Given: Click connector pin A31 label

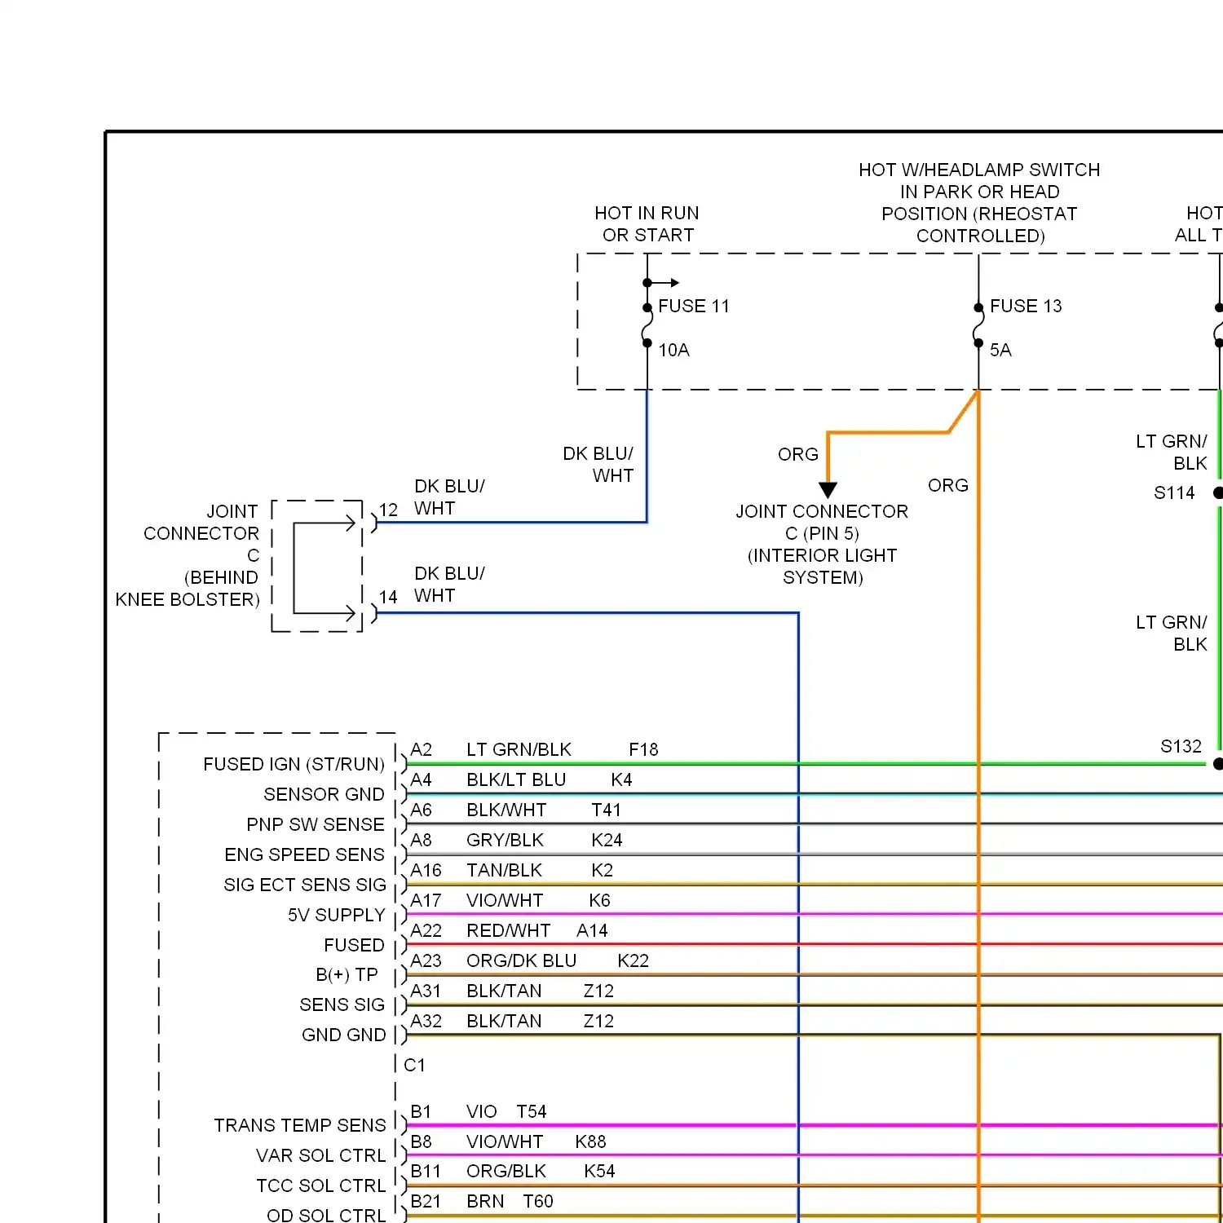Looking at the screenshot, I should point(426,991).
